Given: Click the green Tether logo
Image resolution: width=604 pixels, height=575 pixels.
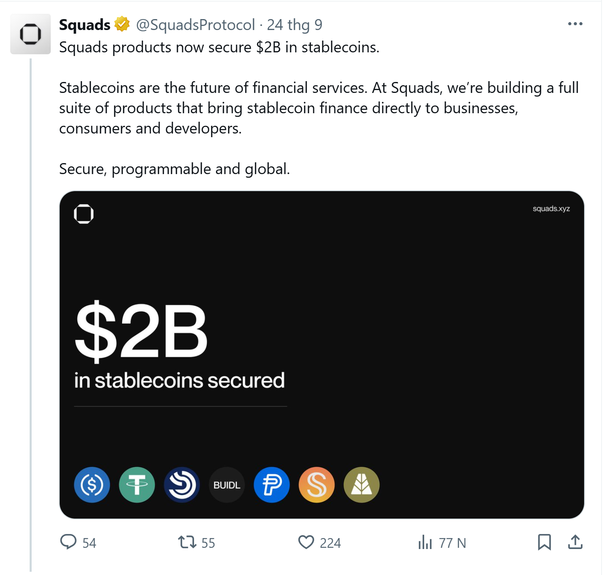Looking at the screenshot, I should [x=137, y=485].
